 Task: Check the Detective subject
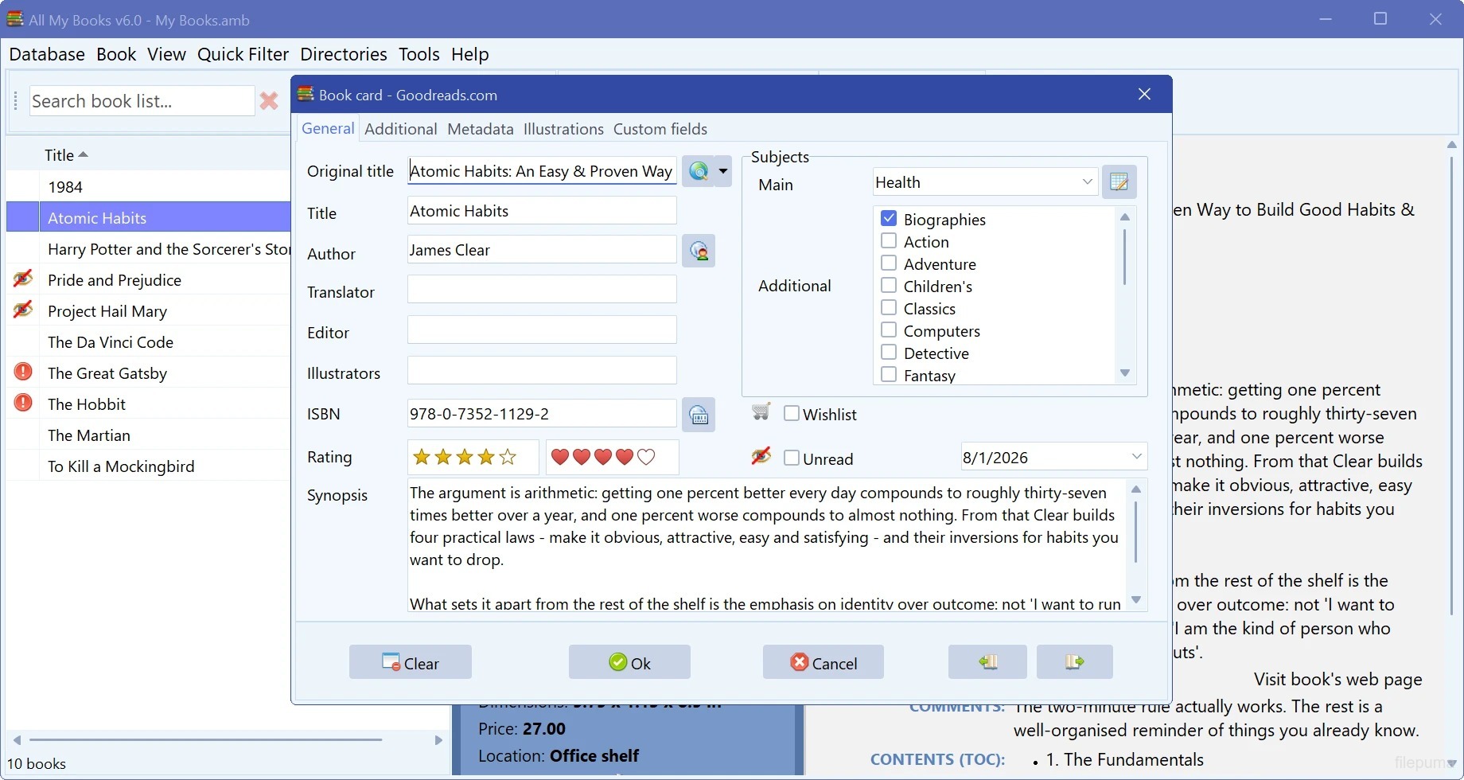[889, 352]
